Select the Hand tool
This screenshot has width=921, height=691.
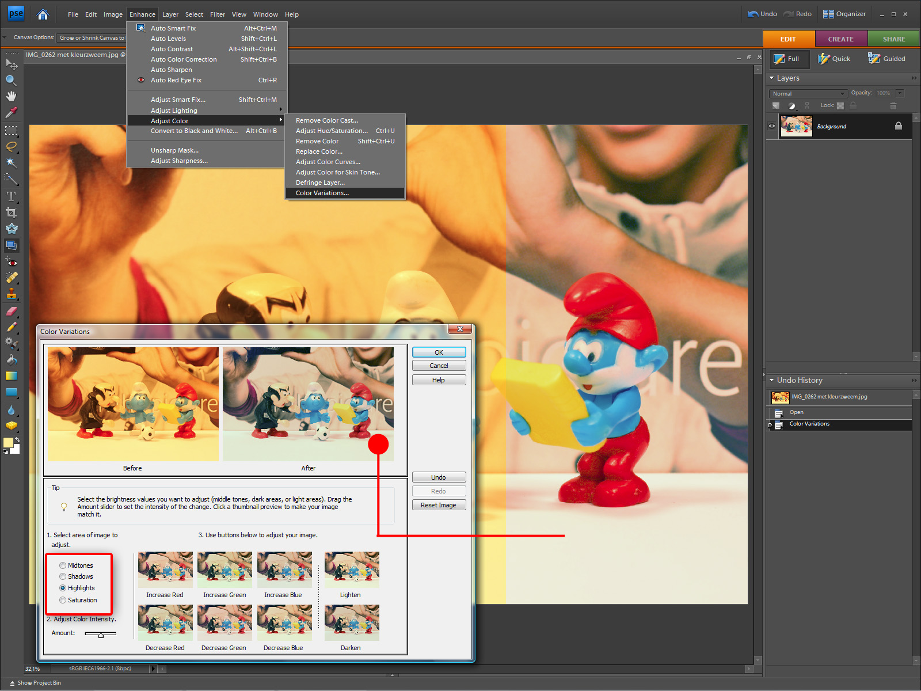(11, 96)
